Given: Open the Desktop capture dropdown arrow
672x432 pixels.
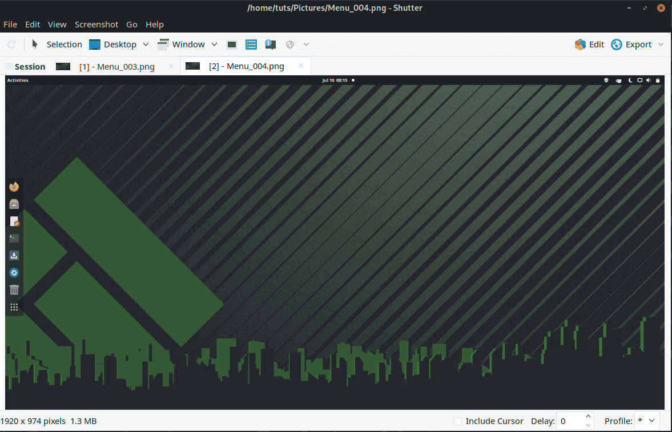Looking at the screenshot, I should (x=146, y=45).
